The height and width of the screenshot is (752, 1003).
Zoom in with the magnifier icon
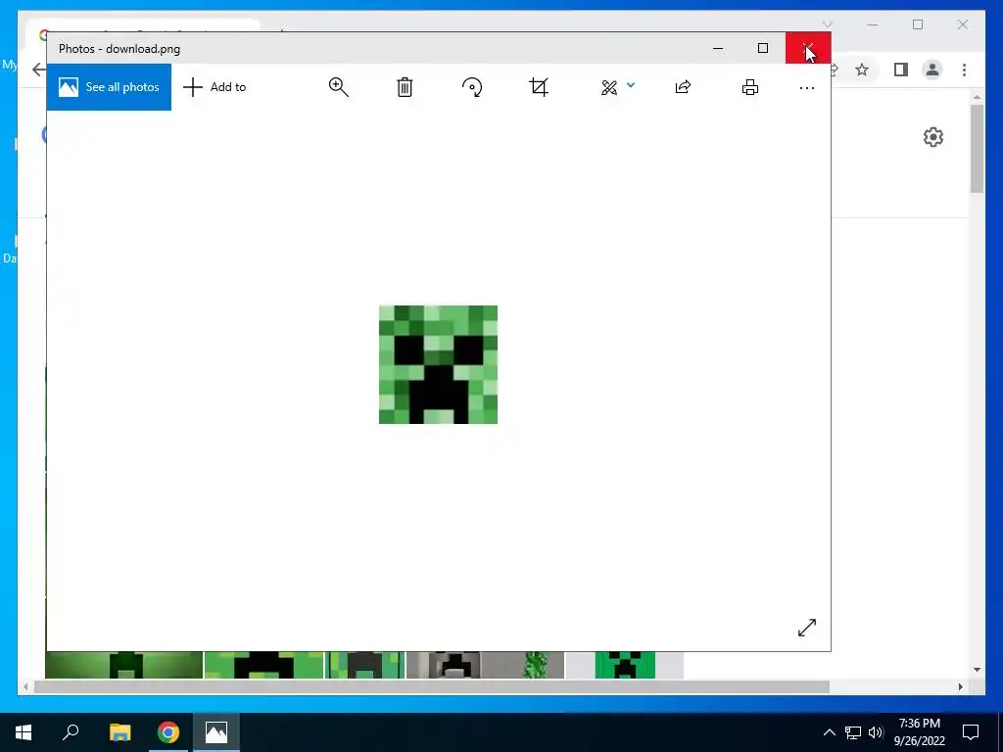click(338, 87)
